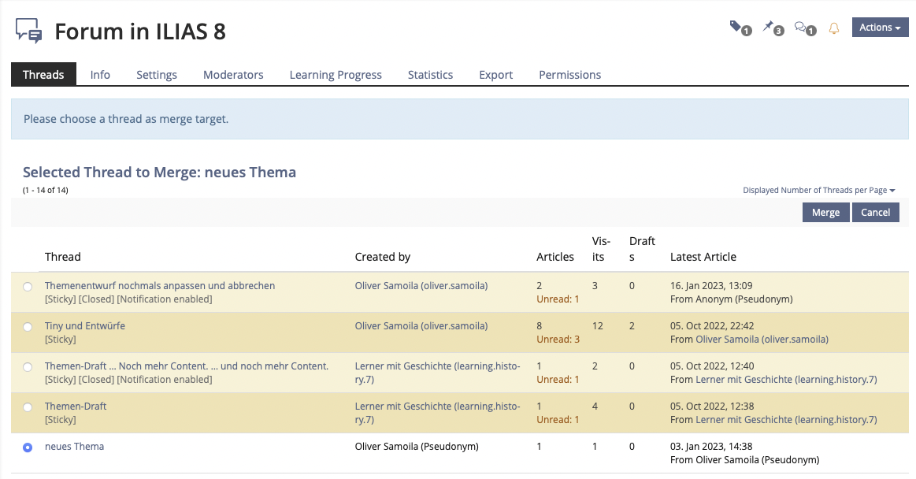
Task: Open the comments speech bubbles icon
Action: point(803,28)
